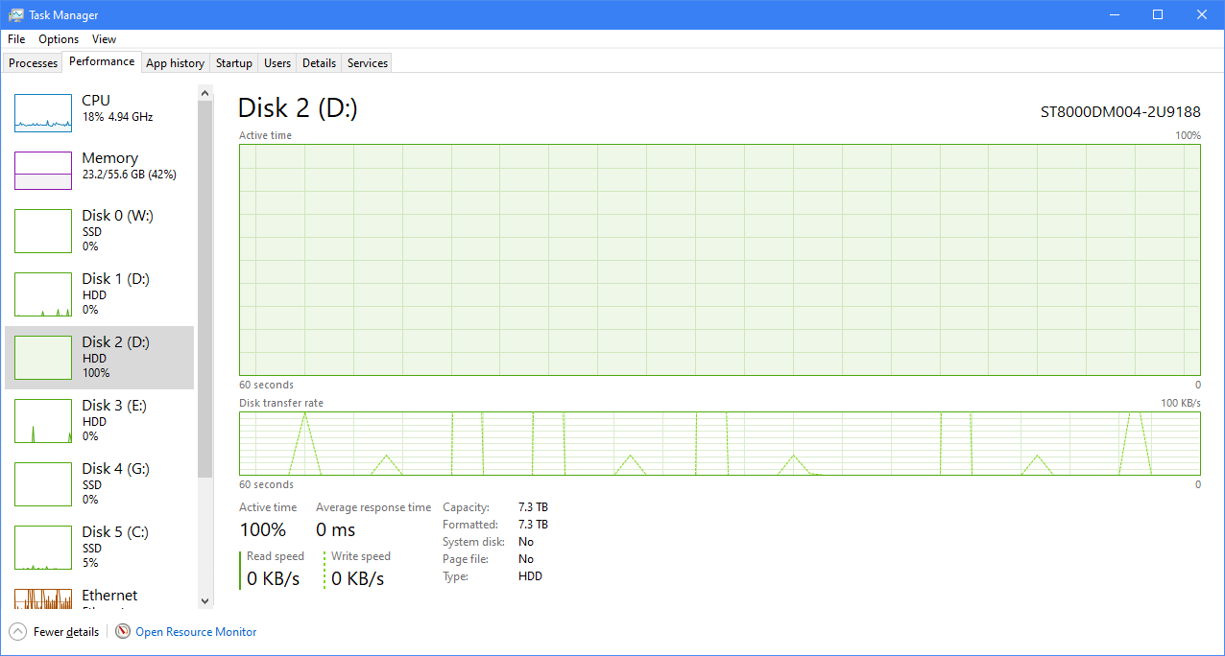Image resolution: width=1225 pixels, height=656 pixels.
Task: Click sidebar scrollbar up arrow
Action: click(204, 92)
